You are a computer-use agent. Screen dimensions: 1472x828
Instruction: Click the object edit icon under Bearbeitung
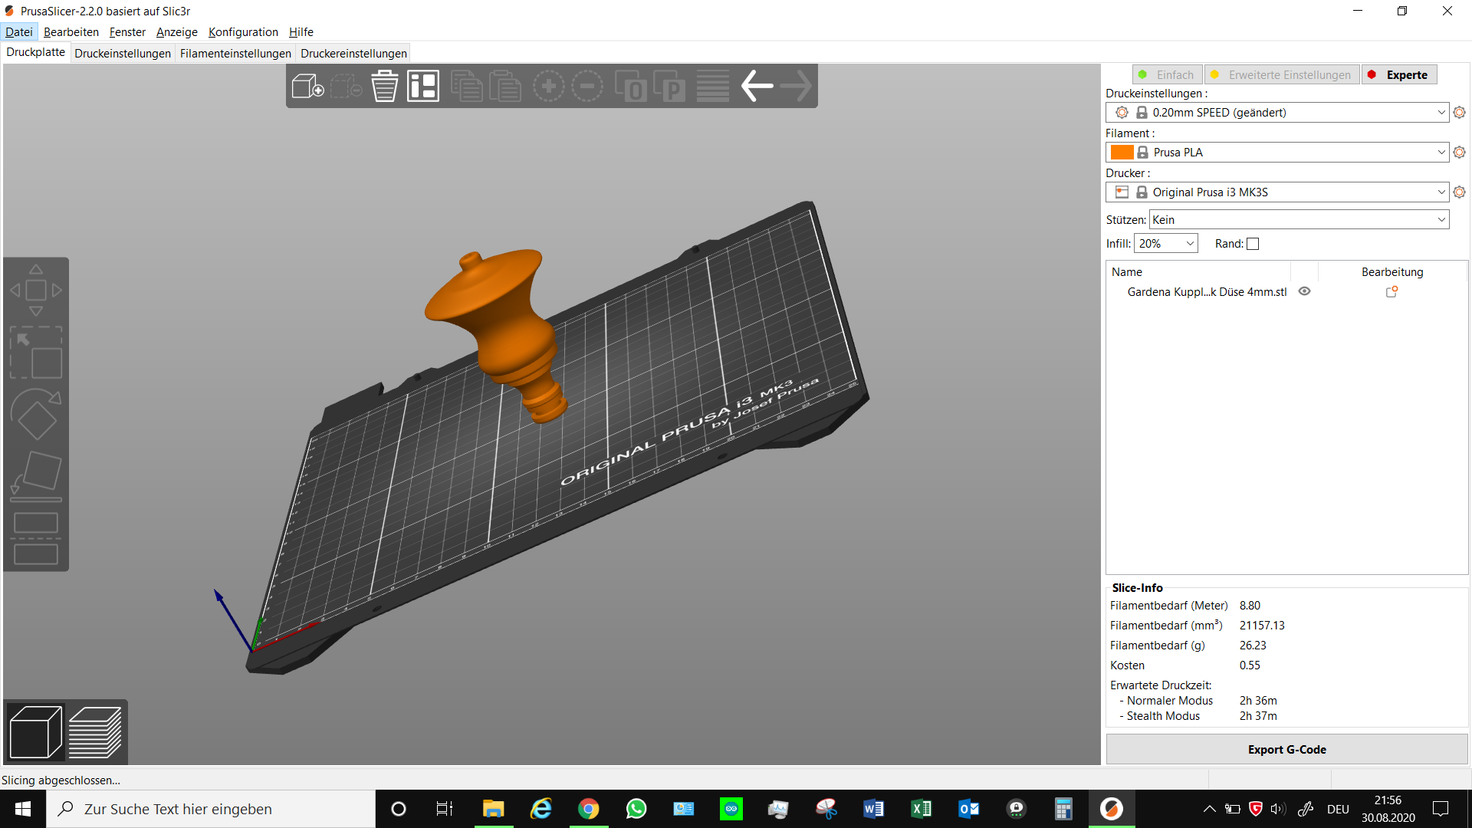[1392, 292]
